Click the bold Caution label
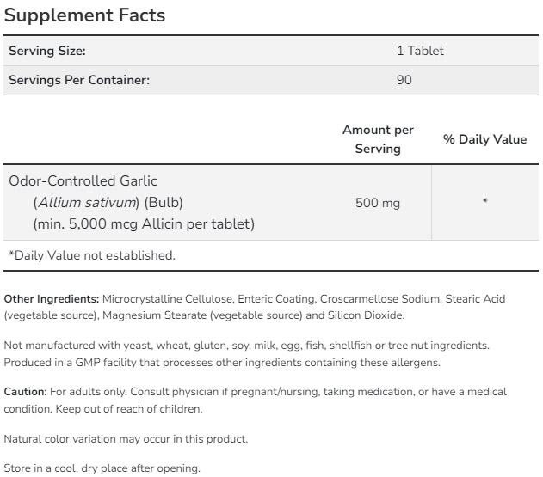 pos(26,392)
